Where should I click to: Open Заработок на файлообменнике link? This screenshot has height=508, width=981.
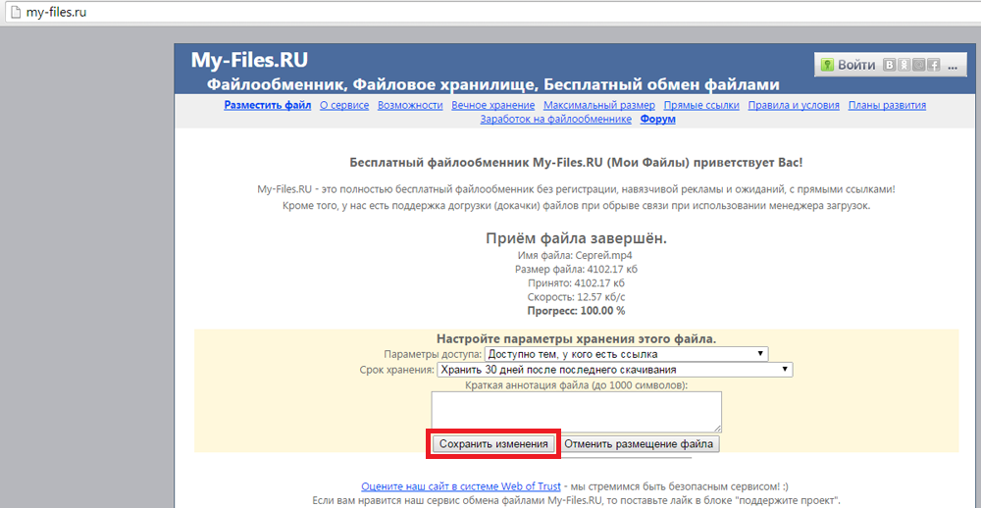pos(555,119)
